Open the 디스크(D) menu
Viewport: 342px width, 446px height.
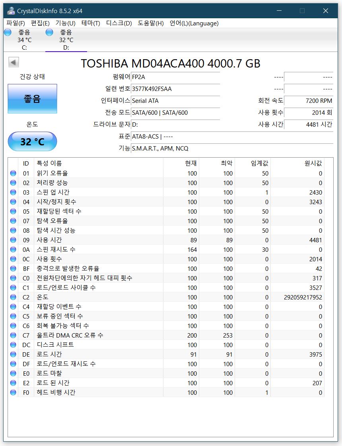pyautogui.click(x=119, y=23)
